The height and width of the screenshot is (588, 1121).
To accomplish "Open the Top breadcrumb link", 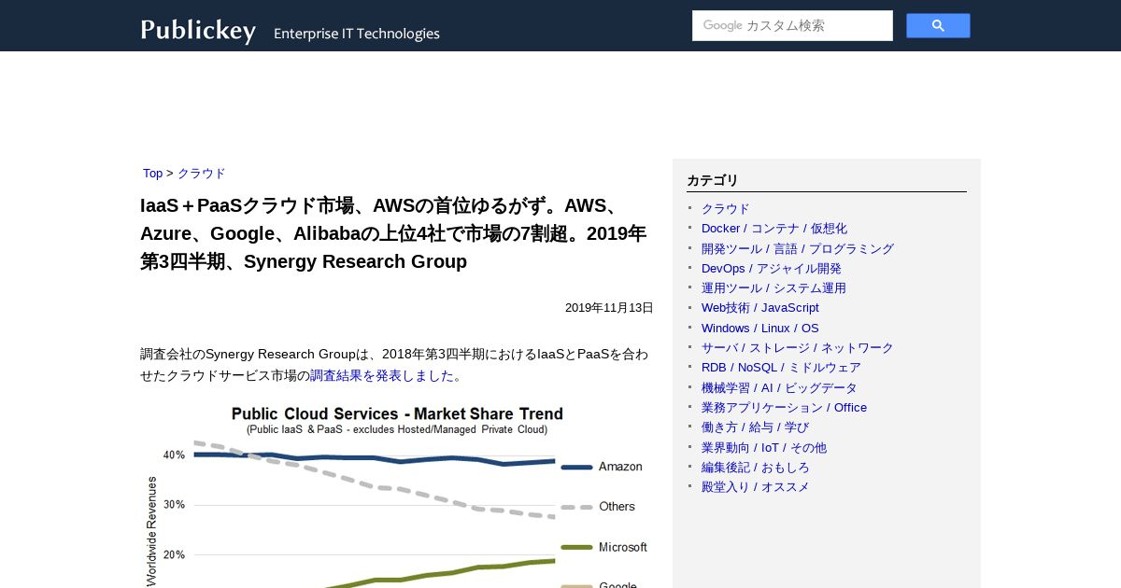I will 152,174.
